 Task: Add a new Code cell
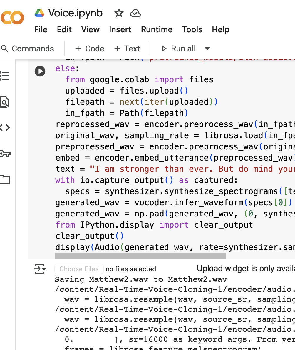pos(90,49)
